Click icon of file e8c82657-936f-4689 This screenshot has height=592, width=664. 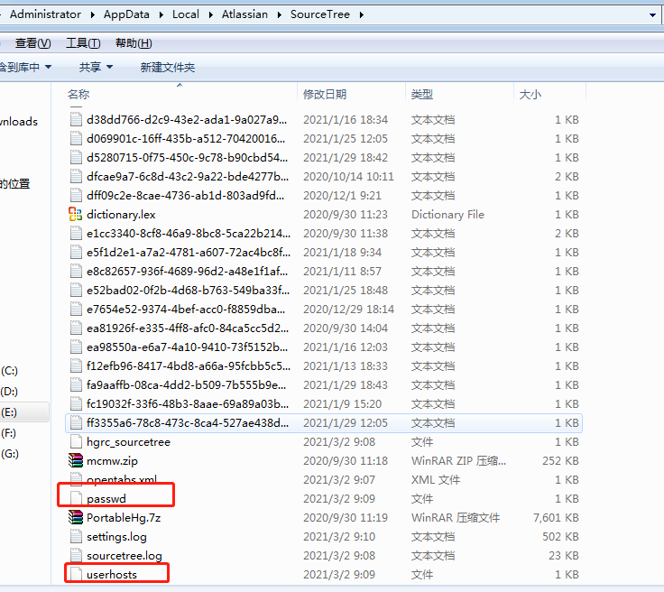pyautogui.click(x=76, y=271)
